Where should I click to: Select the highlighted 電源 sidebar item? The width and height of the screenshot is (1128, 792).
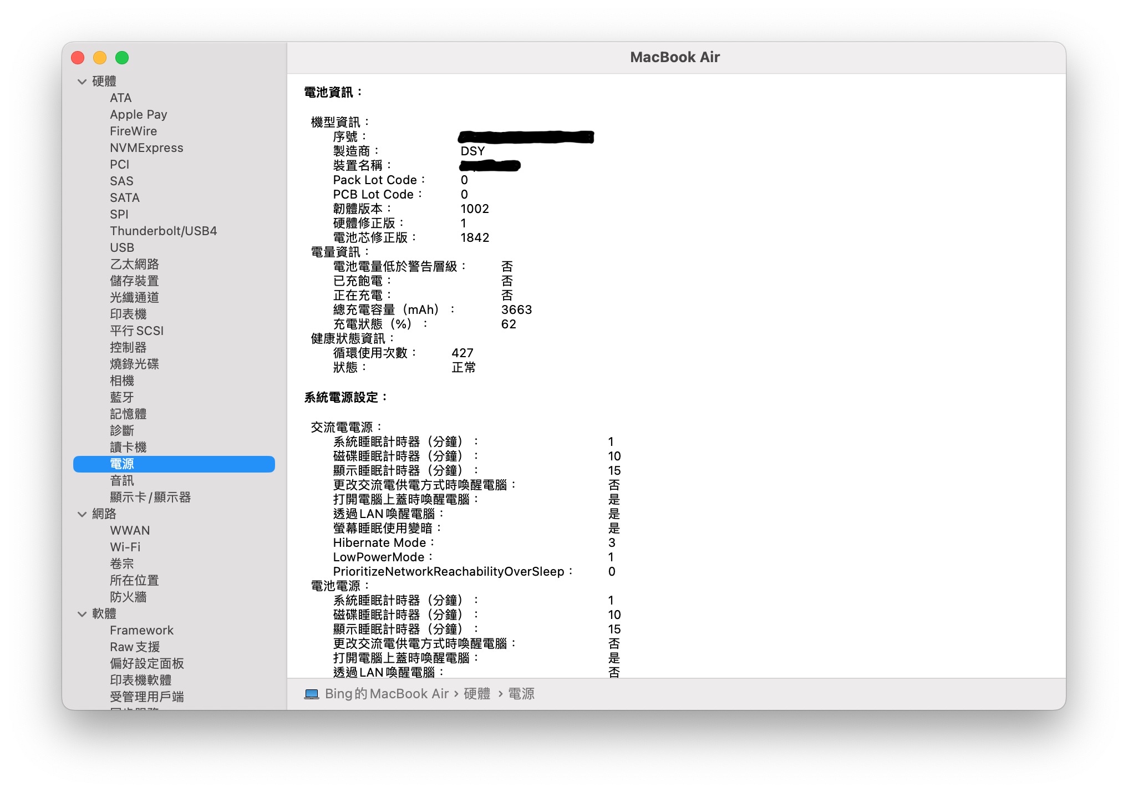(x=174, y=464)
